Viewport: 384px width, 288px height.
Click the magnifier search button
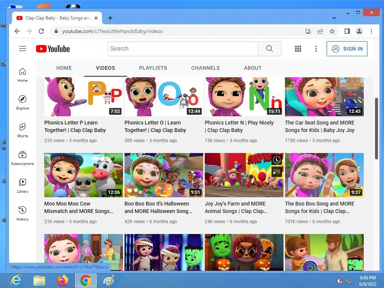pyautogui.click(x=269, y=49)
